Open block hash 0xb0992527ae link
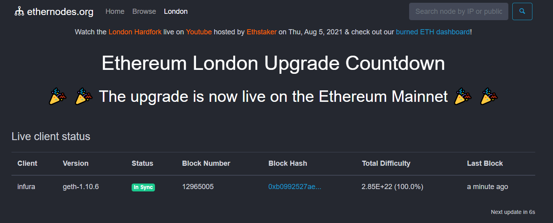This screenshot has width=553, height=223. (295, 187)
